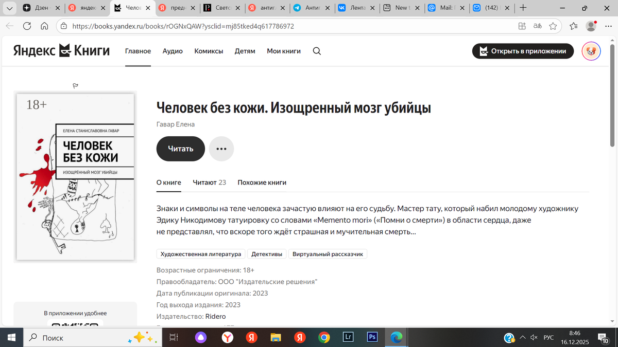Open Edge settings and more menu
The image size is (618, 347).
(608, 26)
